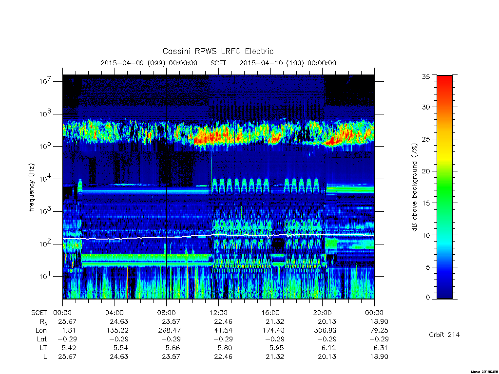Click the 35 dB color bar label

coord(426,76)
